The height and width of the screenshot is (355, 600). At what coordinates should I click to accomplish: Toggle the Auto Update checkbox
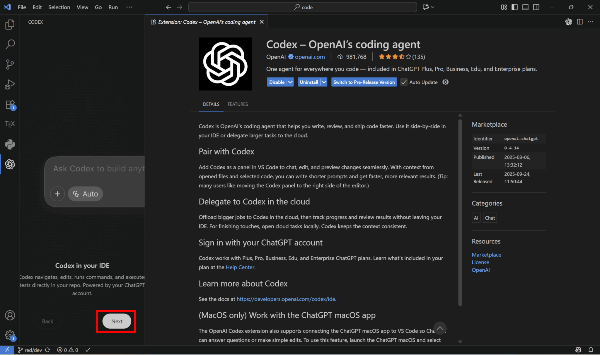pyautogui.click(x=404, y=82)
